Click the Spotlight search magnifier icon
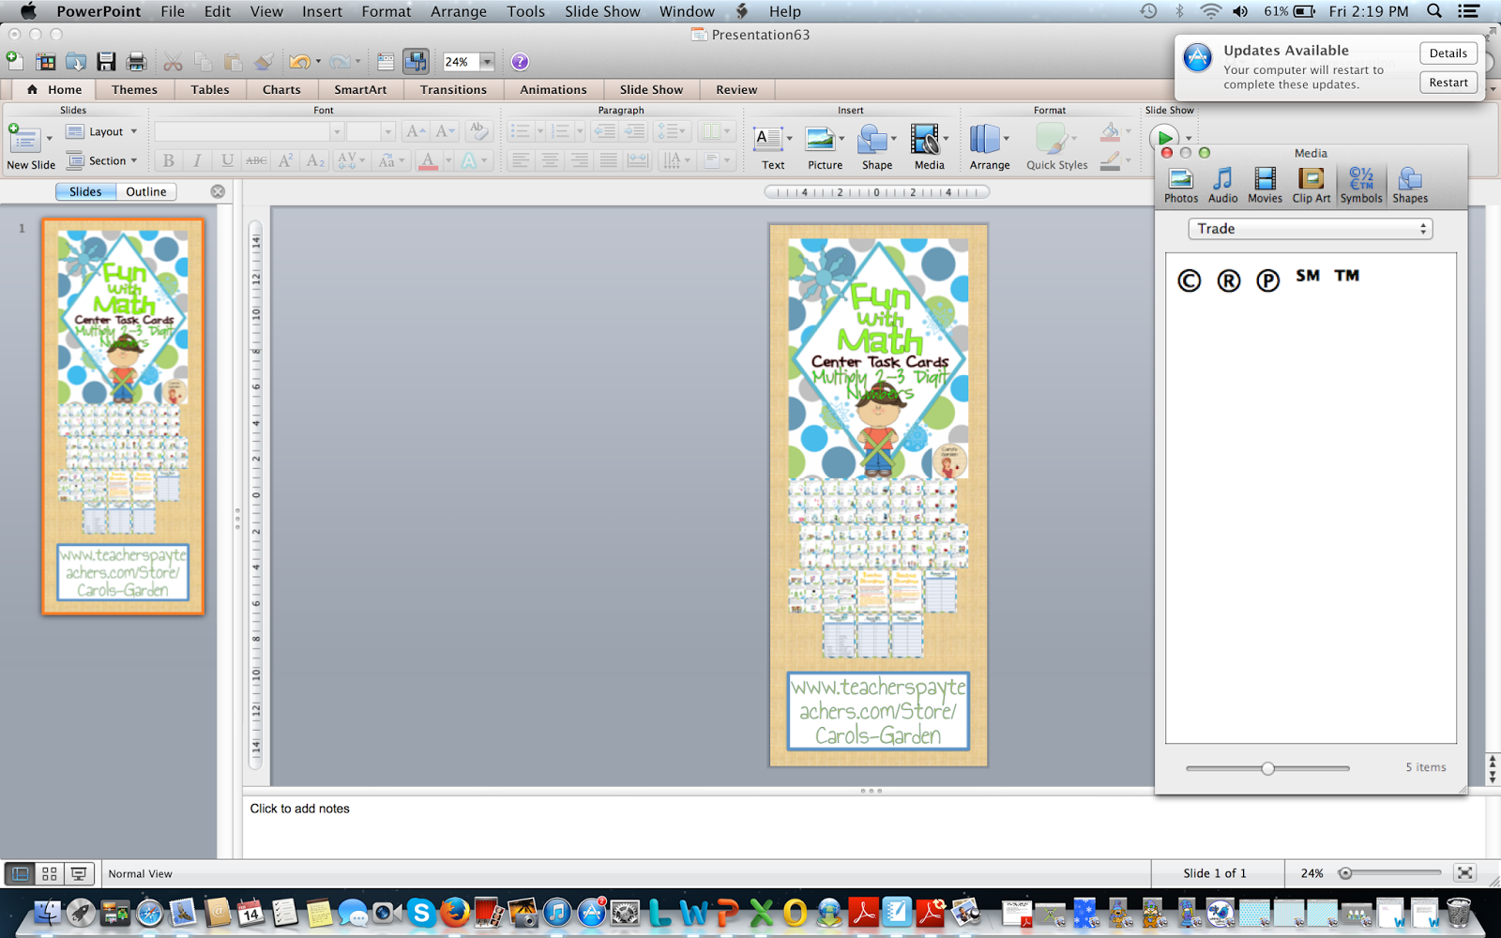 1434,11
